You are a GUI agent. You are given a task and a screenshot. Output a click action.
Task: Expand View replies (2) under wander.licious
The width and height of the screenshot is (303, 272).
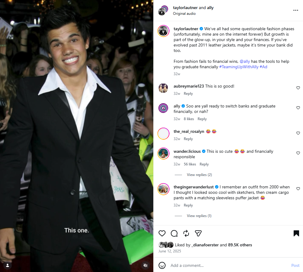click(x=199, y=175)
